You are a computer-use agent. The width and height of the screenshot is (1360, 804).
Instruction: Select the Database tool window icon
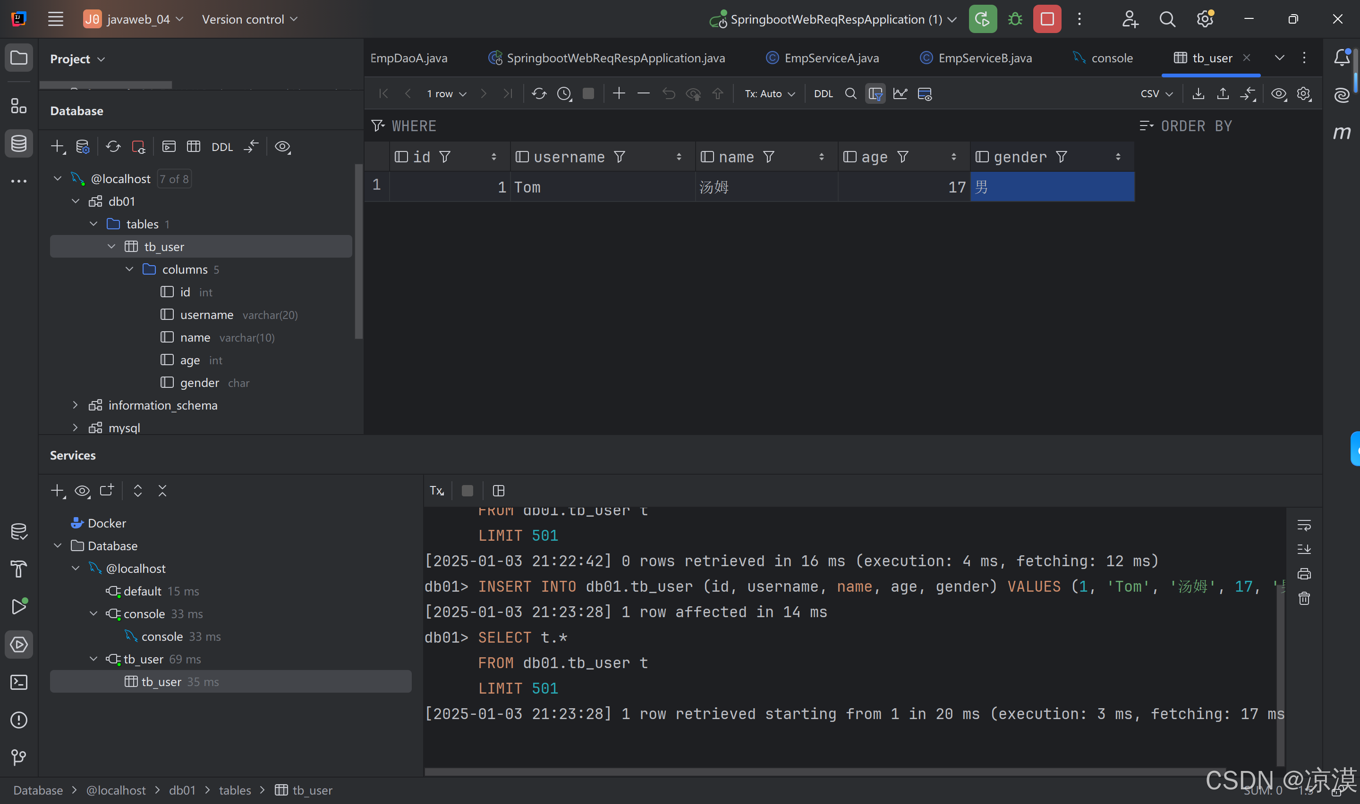pyautogui.click(x=19, y=143)
